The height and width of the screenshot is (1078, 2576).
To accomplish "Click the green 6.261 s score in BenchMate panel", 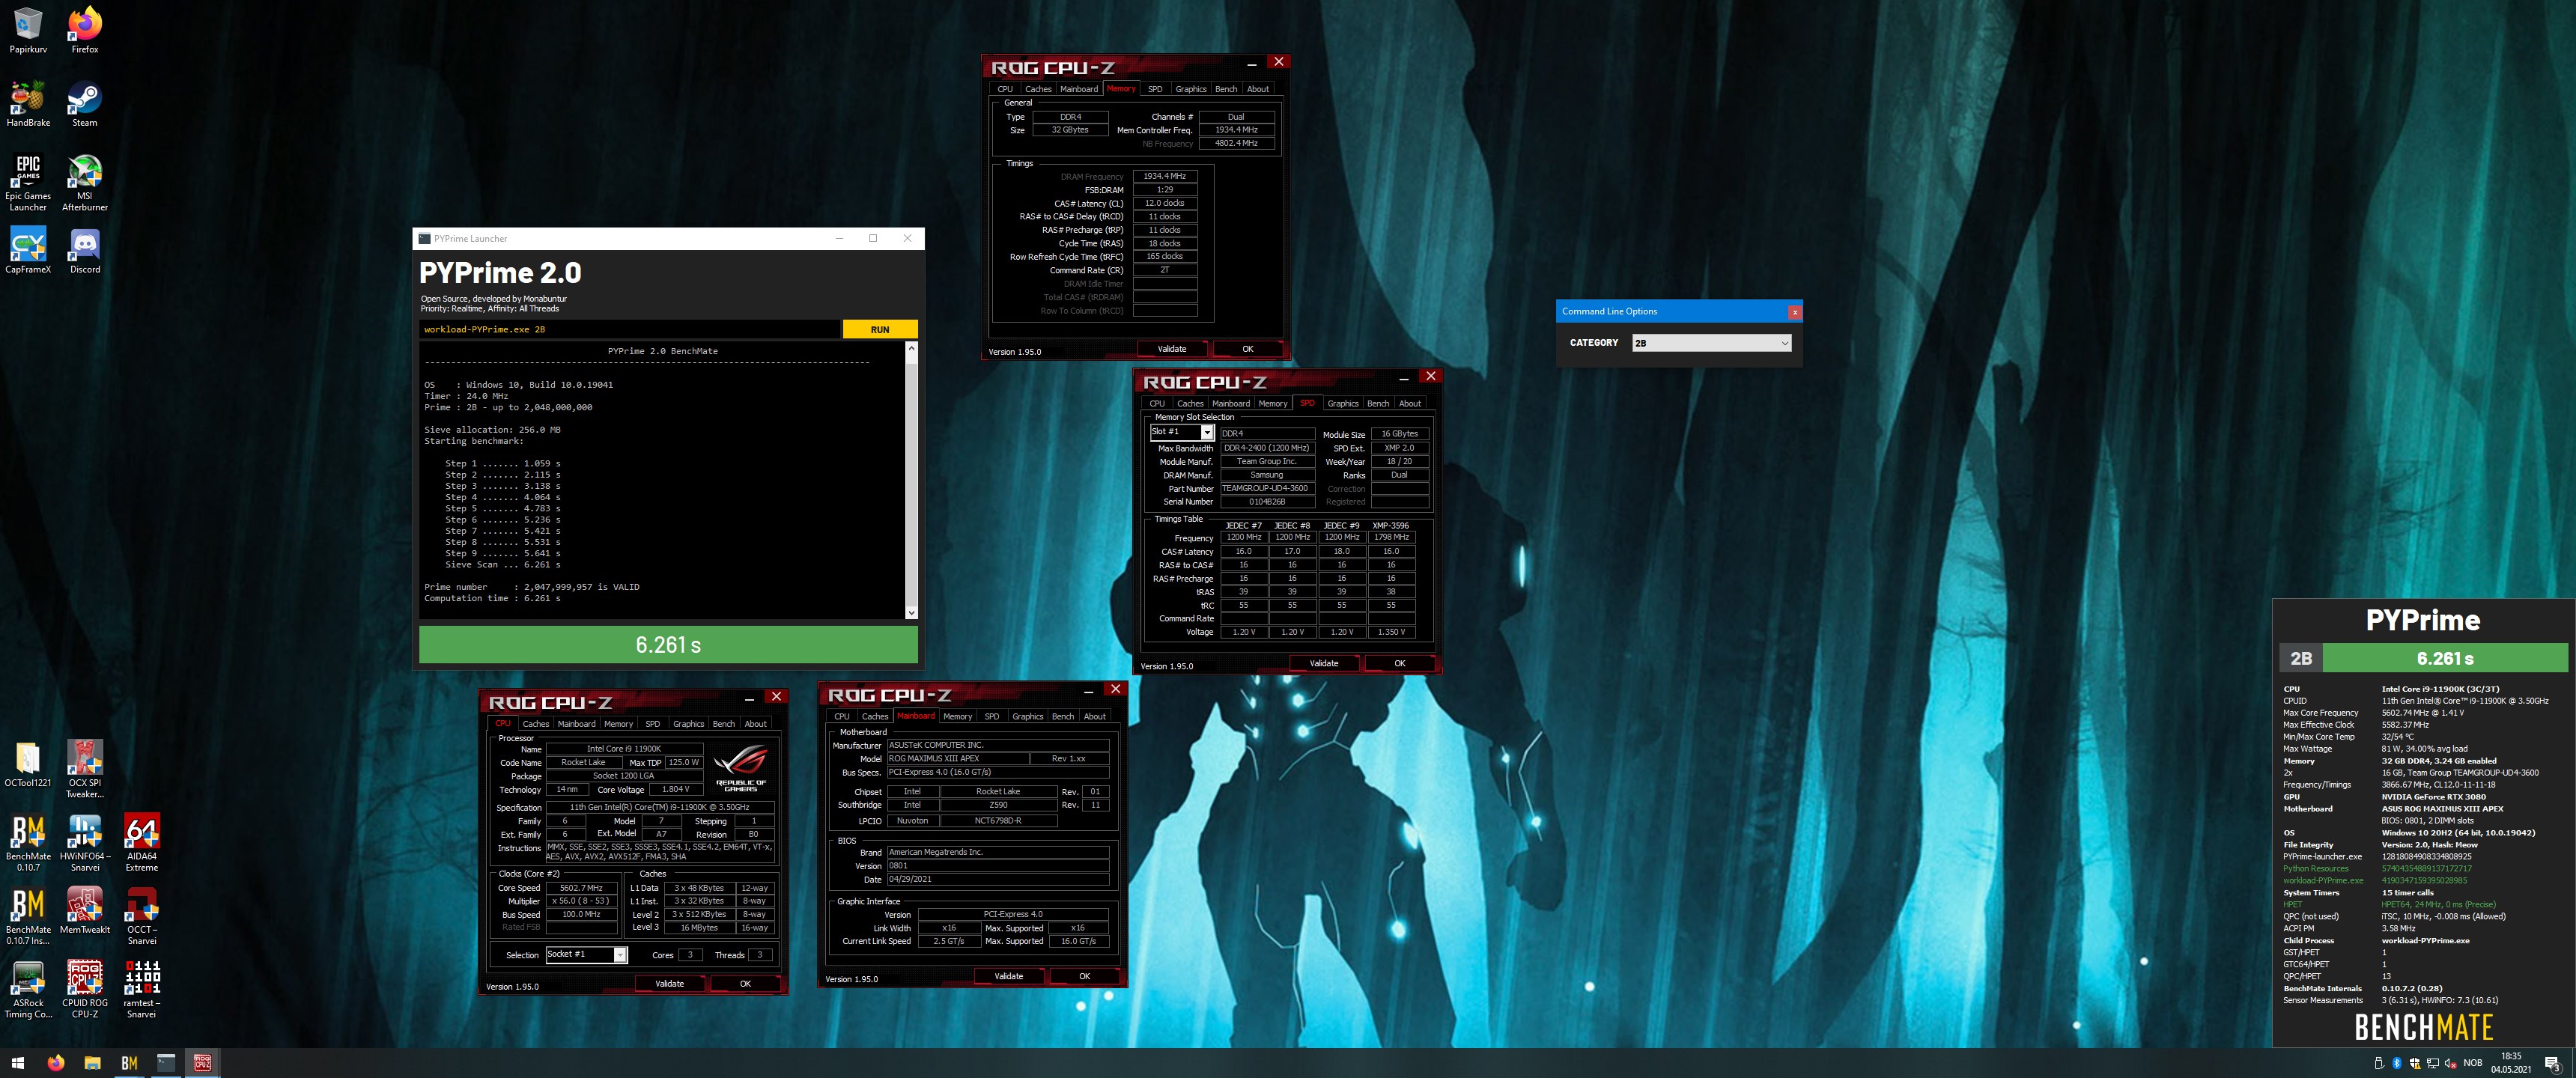I will coord(2445,658).
